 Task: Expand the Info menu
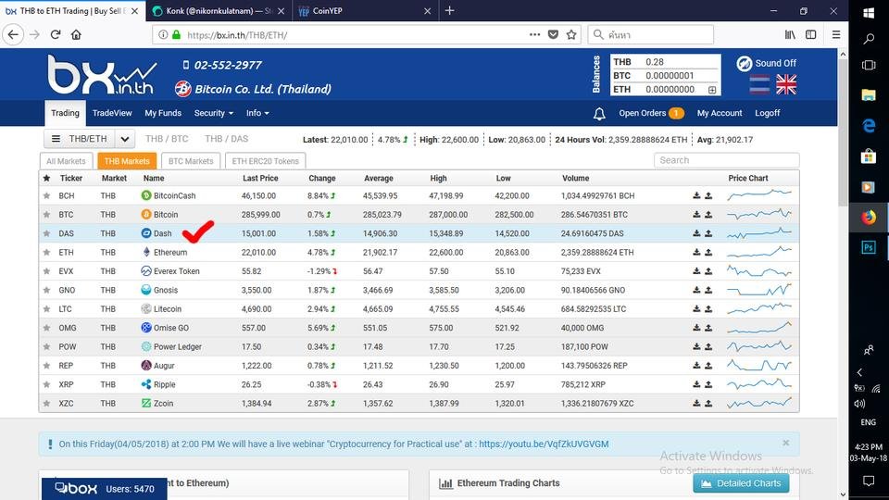257,113
